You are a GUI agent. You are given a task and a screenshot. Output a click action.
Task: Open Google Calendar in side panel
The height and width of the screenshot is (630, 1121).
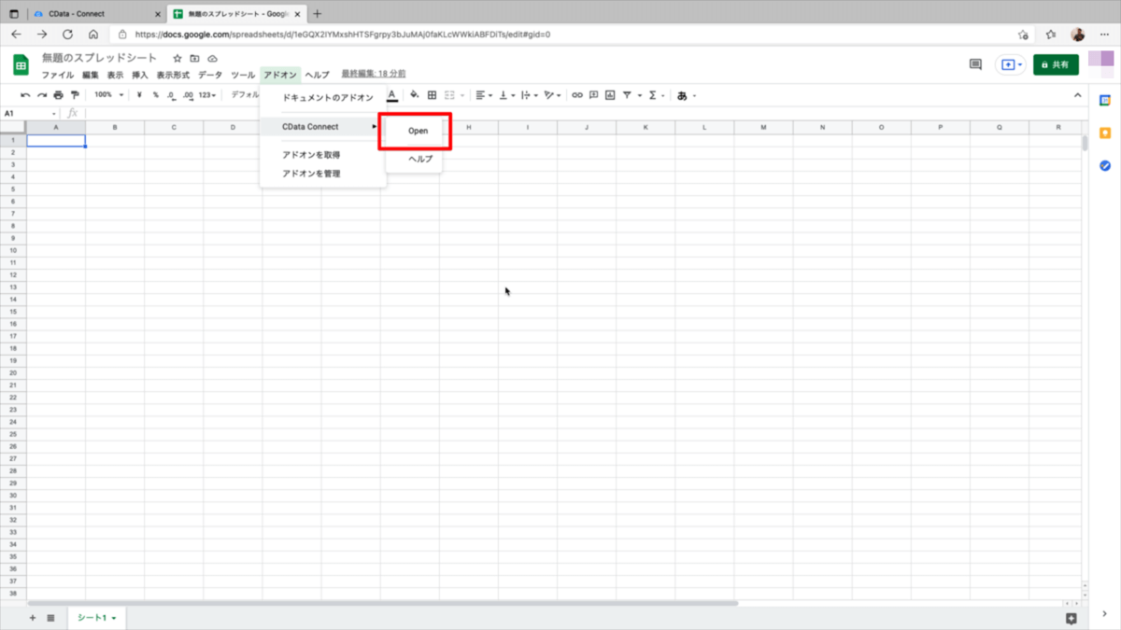click(x=1105, y=101)
